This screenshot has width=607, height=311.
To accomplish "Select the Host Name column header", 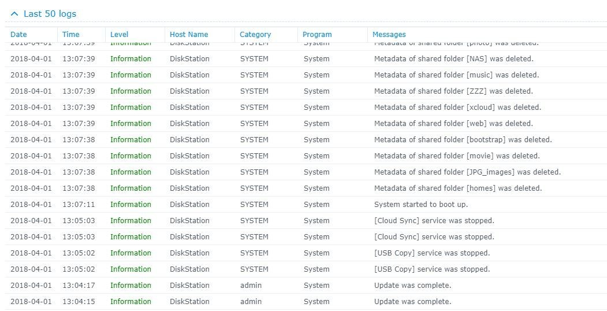I will click(189, 35).
